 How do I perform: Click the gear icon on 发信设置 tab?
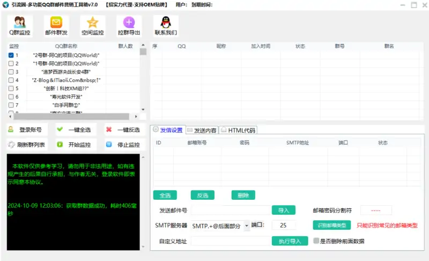pos(156,129)
